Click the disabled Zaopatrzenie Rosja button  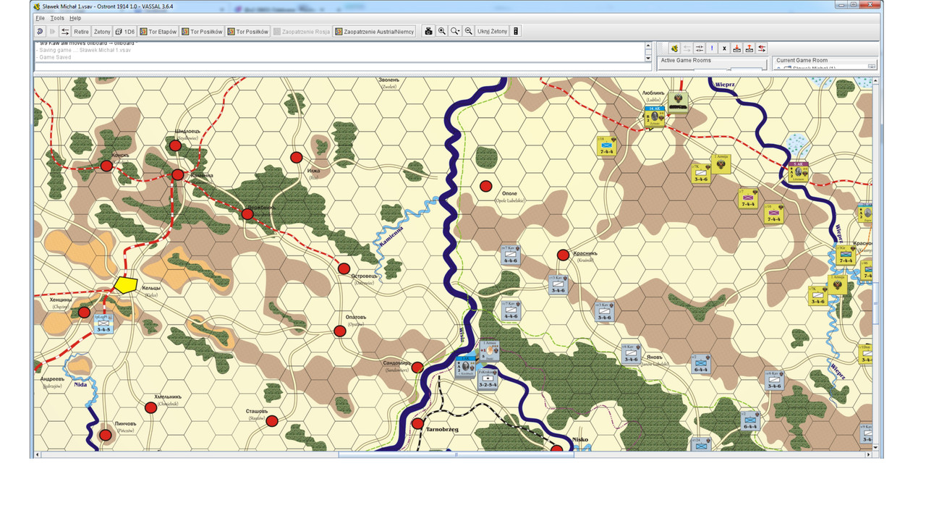coord(302,31)
